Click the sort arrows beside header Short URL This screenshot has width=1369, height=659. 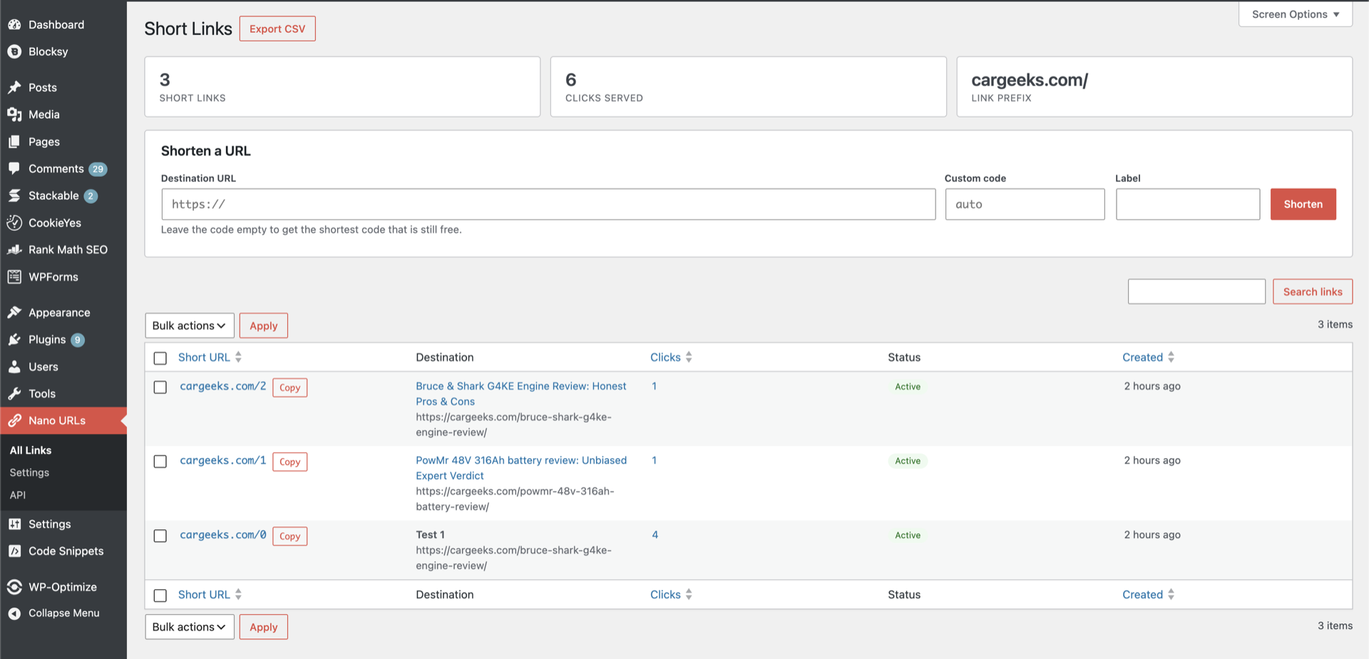[x=238, y=357]
